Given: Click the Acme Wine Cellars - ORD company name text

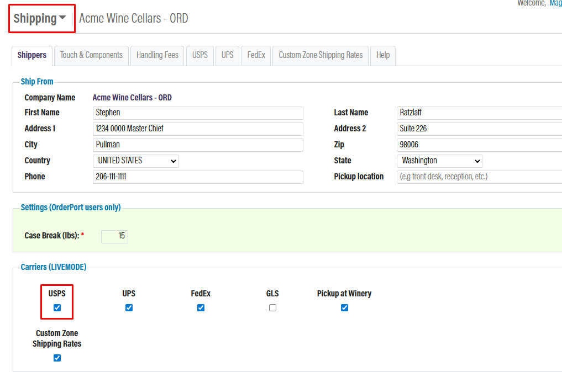Looking at the screenshot, I should coord(132,98).
